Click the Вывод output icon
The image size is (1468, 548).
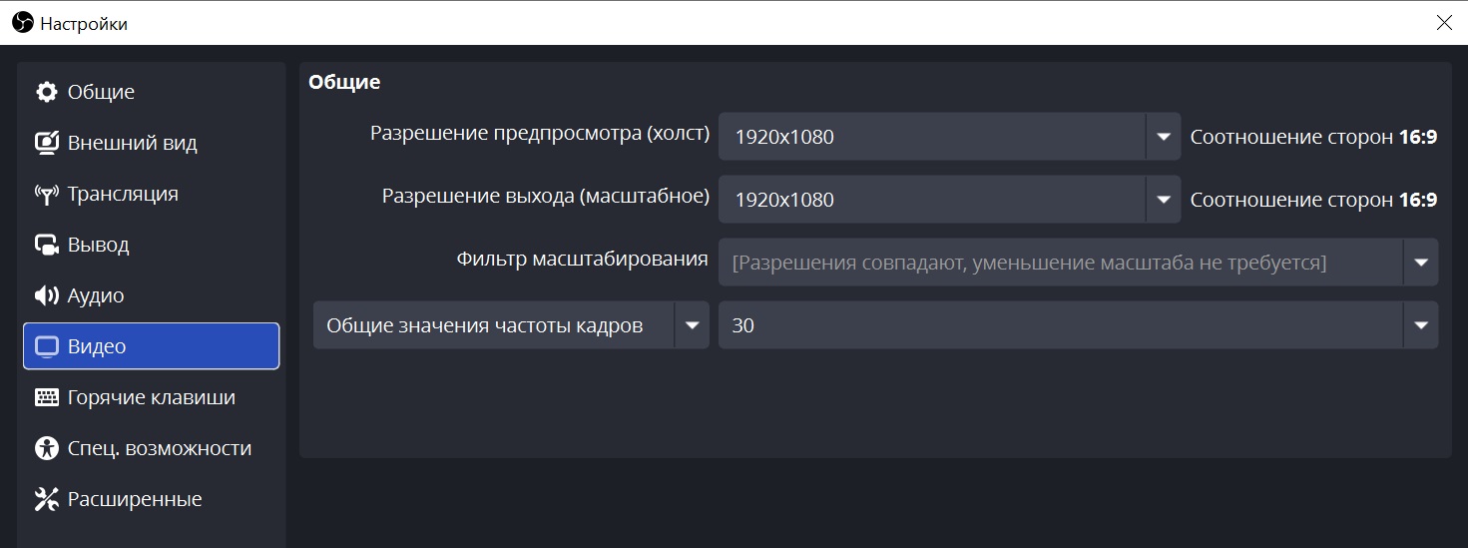[46, 245]
